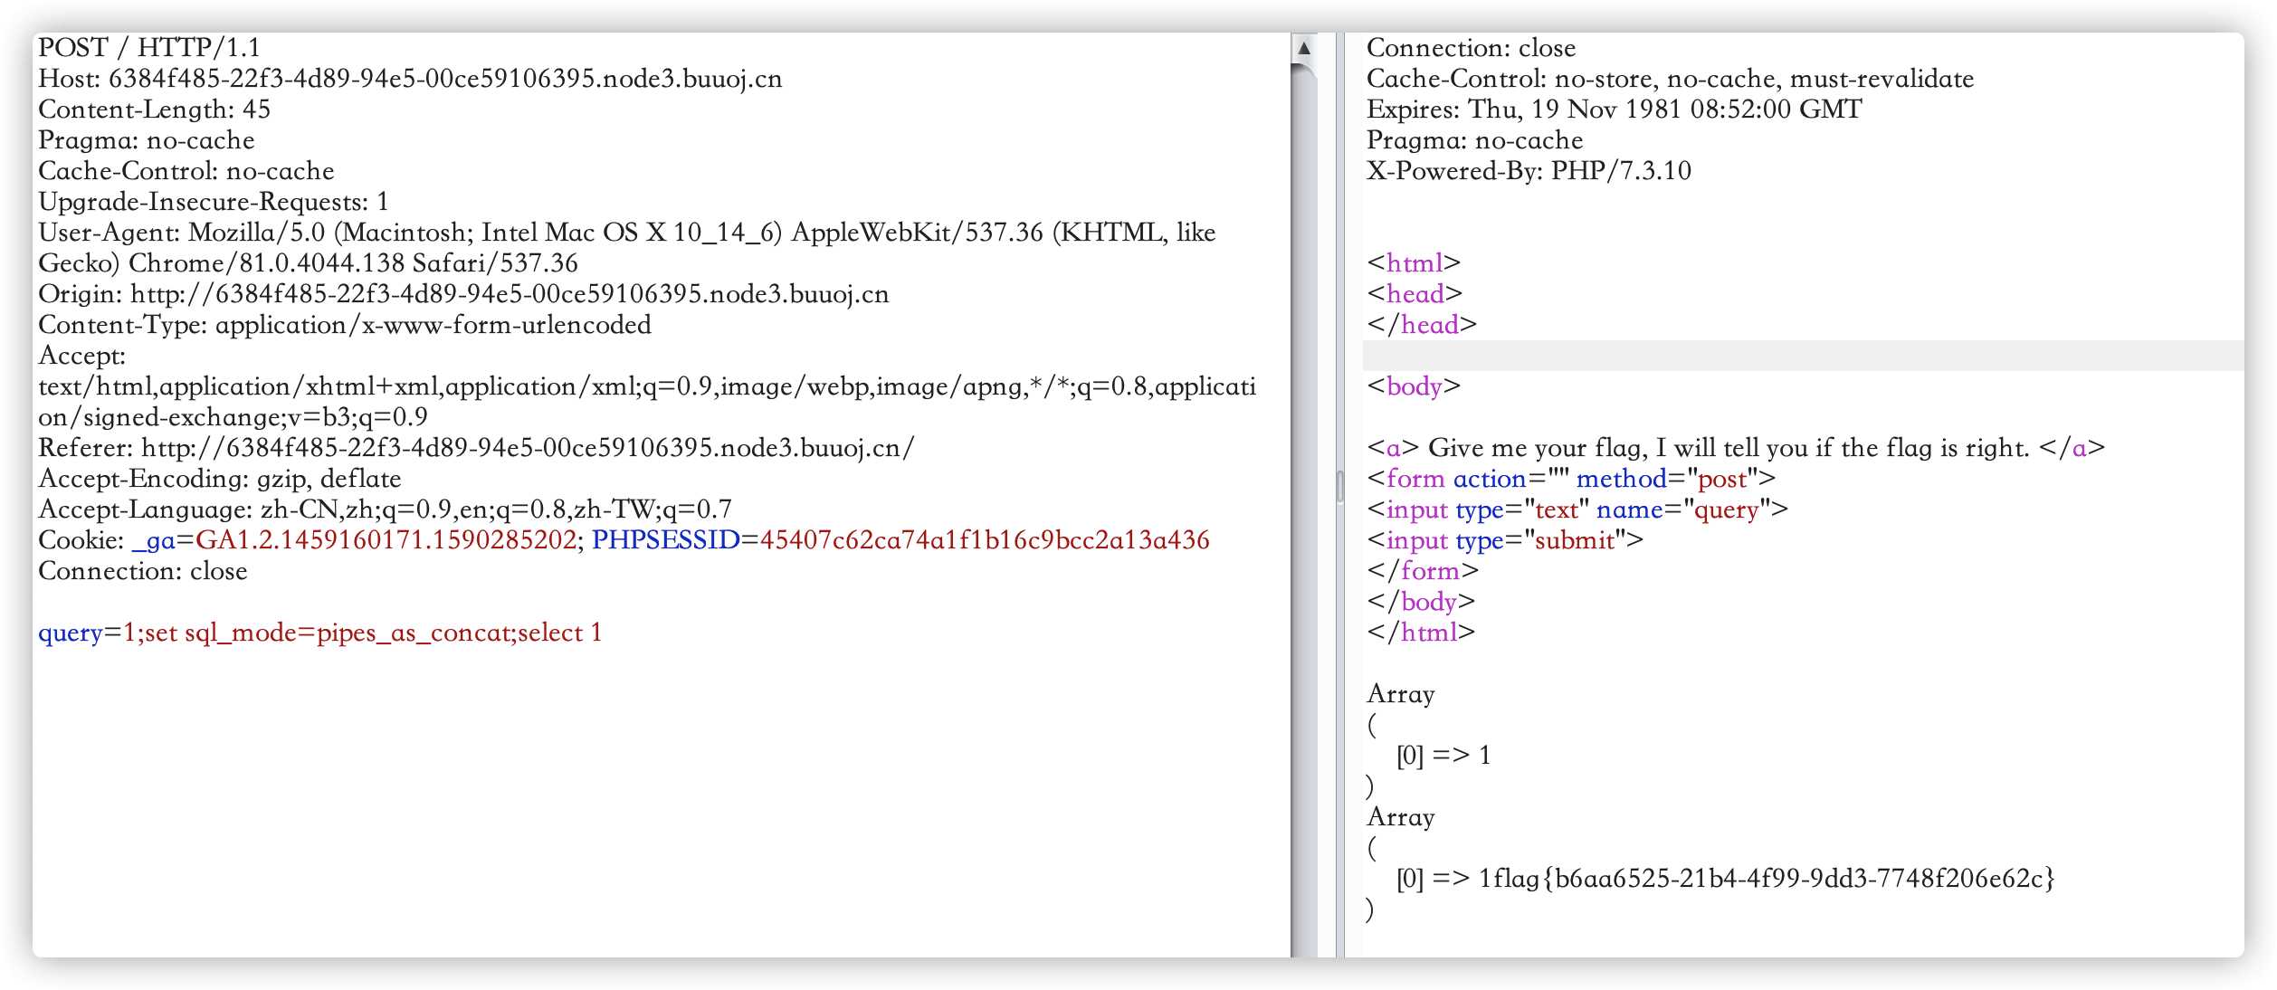Click the "X-Powered-By: PHP/7.3.10" header
Screen dimensions: 2277x990
coord(1529,171)
